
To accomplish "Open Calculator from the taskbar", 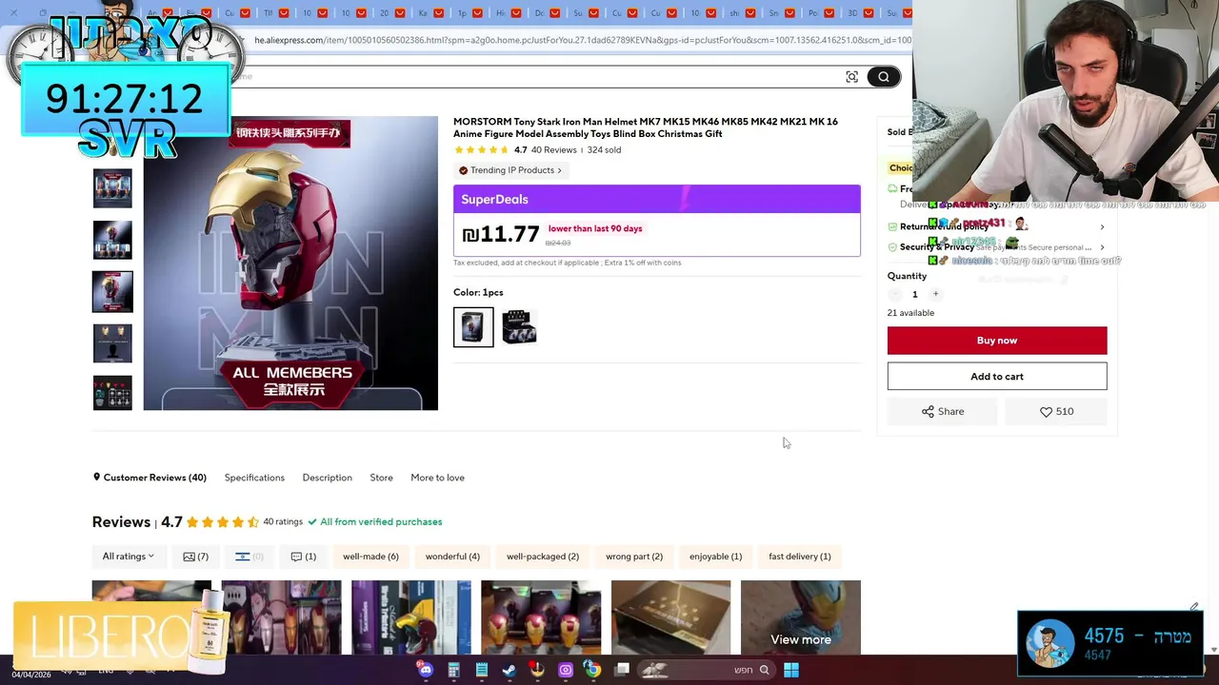I will pyautogui.click(x=453, y=670).
